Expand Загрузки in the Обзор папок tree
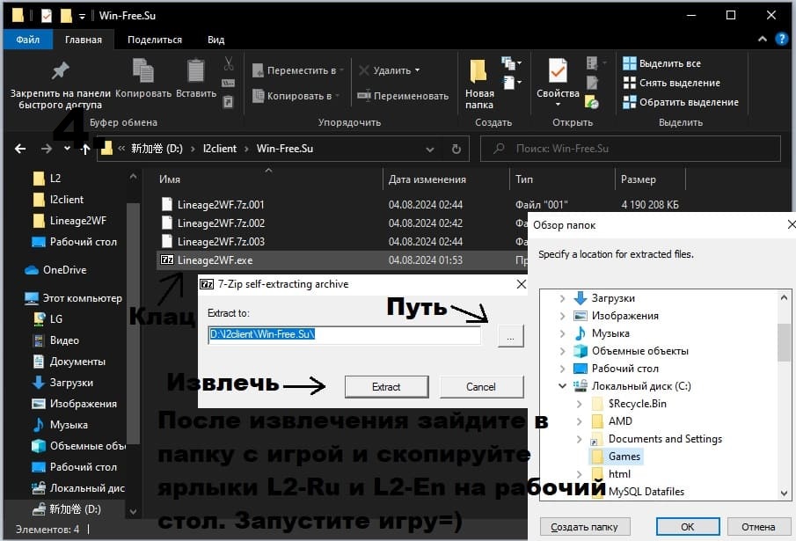 (x=563, y=298)
